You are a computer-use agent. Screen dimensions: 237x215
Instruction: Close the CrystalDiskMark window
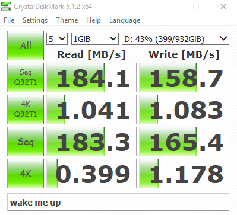pyautogui.click(x=223, y=7)
